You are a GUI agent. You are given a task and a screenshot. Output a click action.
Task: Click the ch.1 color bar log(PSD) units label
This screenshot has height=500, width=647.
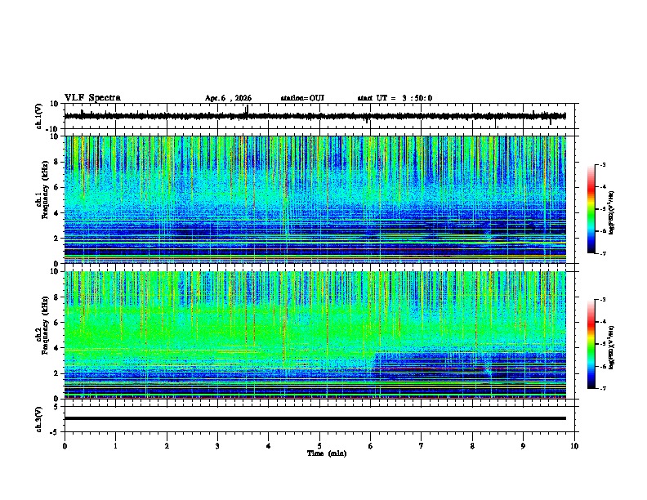[x=612, y=212]
